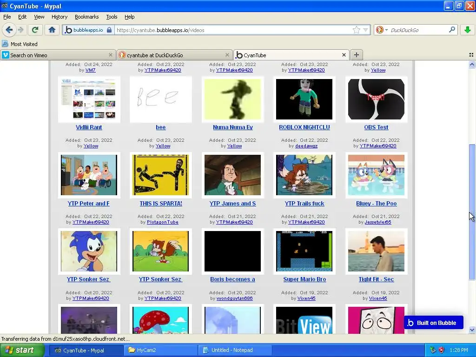Open the Tight Fit - Sec link
This screenshot has height=357, width=476.
pos(376,279)
